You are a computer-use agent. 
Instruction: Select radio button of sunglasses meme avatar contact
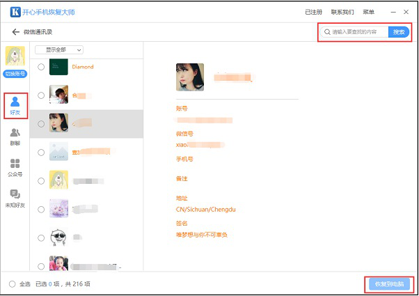[41, 238]
